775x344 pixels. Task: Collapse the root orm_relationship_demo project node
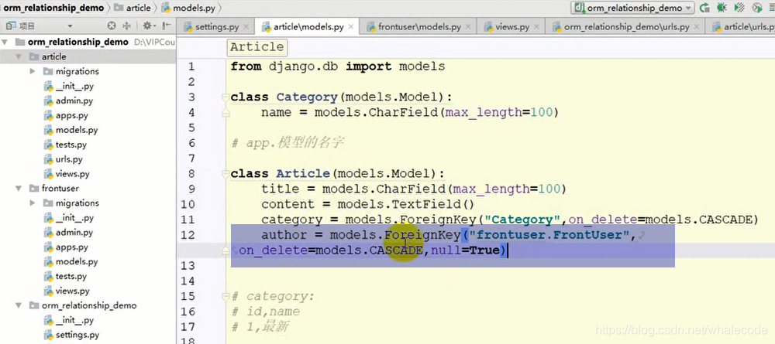(x=5, y=42)
